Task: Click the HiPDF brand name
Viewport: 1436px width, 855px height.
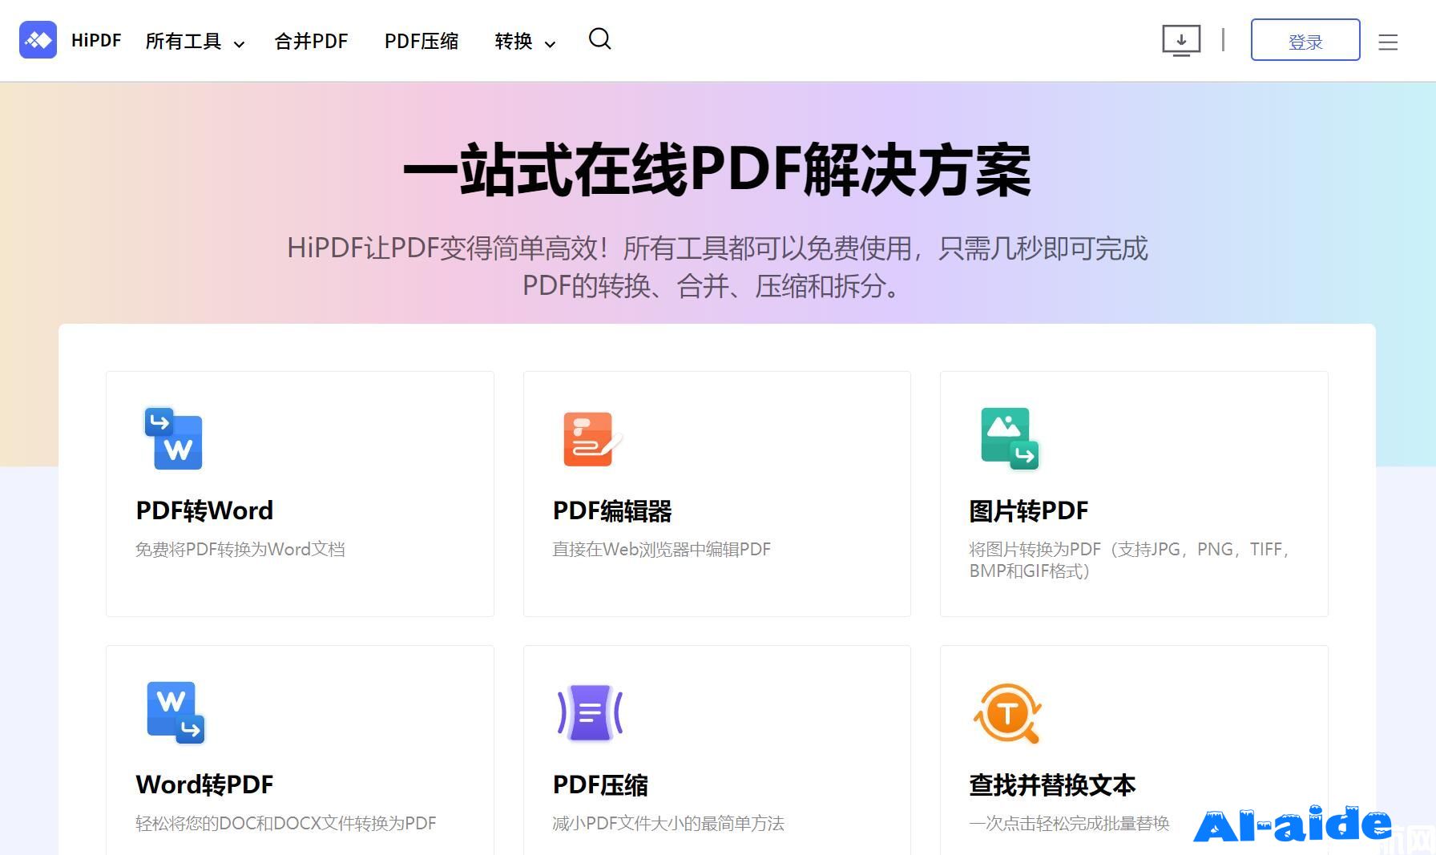Action: (96, 41)
